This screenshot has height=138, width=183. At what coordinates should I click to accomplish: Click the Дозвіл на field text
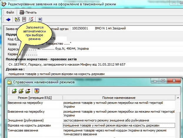pos(95,74)
